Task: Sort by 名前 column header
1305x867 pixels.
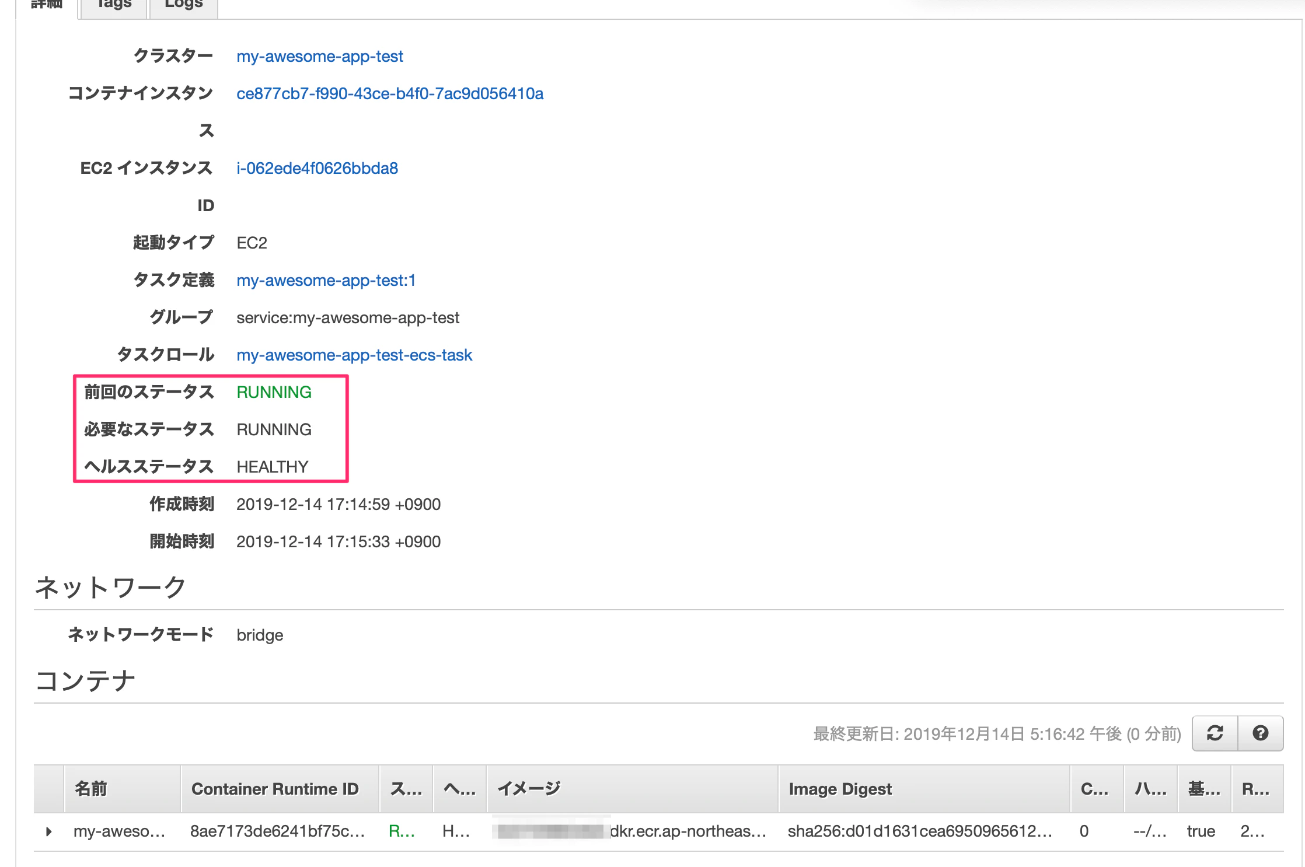Action: (91, 789)
